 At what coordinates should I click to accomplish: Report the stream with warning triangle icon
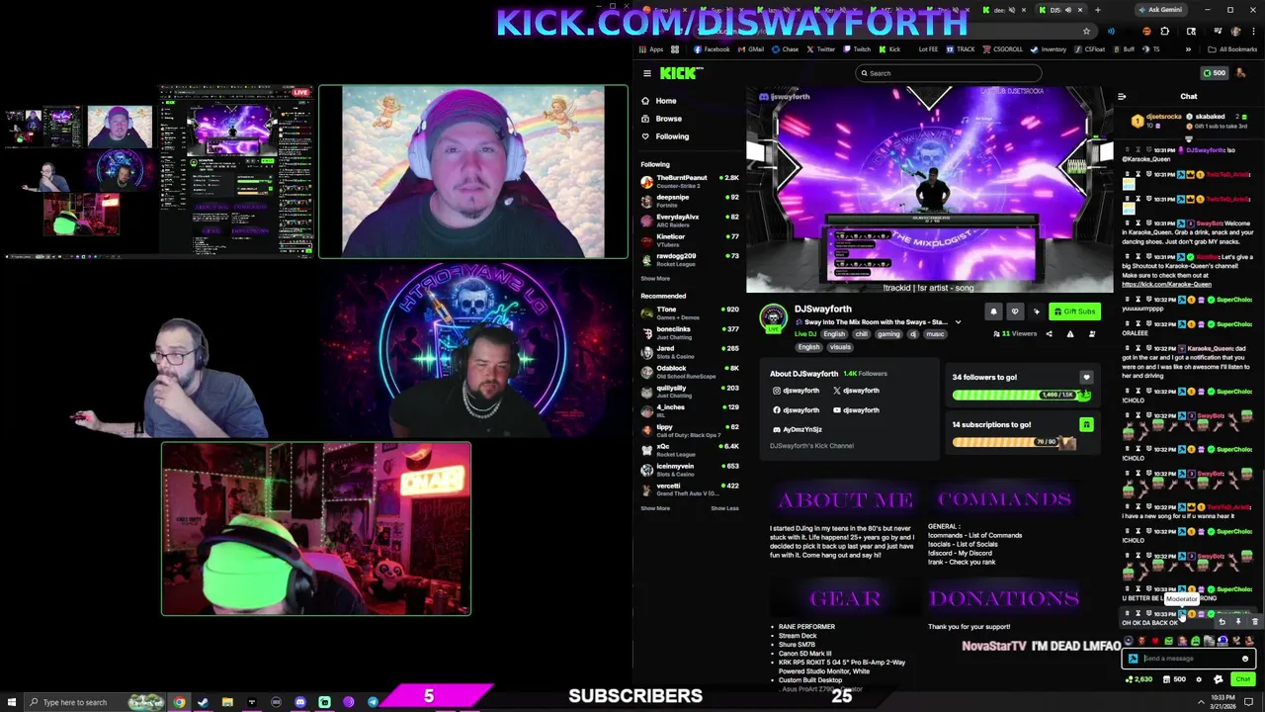click(1070, 334)
